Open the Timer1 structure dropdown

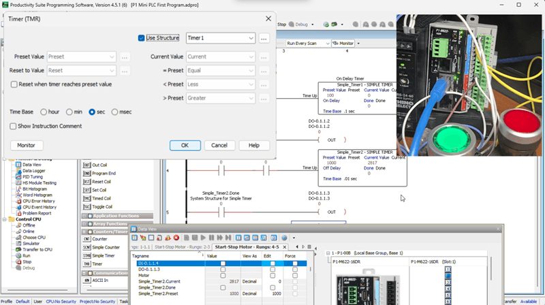tap(251, 38)
